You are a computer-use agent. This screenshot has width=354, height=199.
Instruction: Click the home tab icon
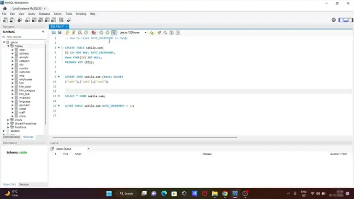click(x=5, y=8)
